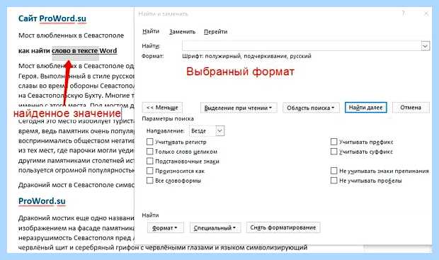The width and height of the screenshot is (439, 260).
Task: Click the Найти search input field
Action: (x=302, y=45)
